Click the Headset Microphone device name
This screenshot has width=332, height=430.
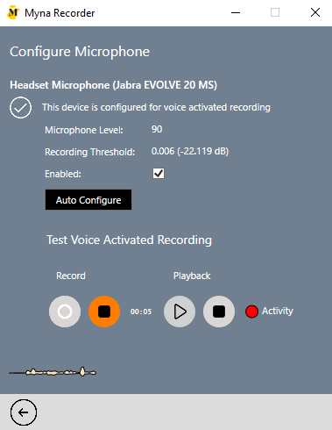(114, 85)
